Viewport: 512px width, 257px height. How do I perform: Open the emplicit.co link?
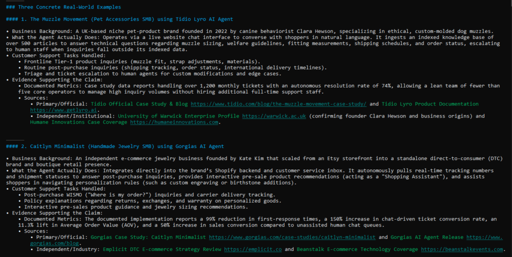click(x=252, y=249)
